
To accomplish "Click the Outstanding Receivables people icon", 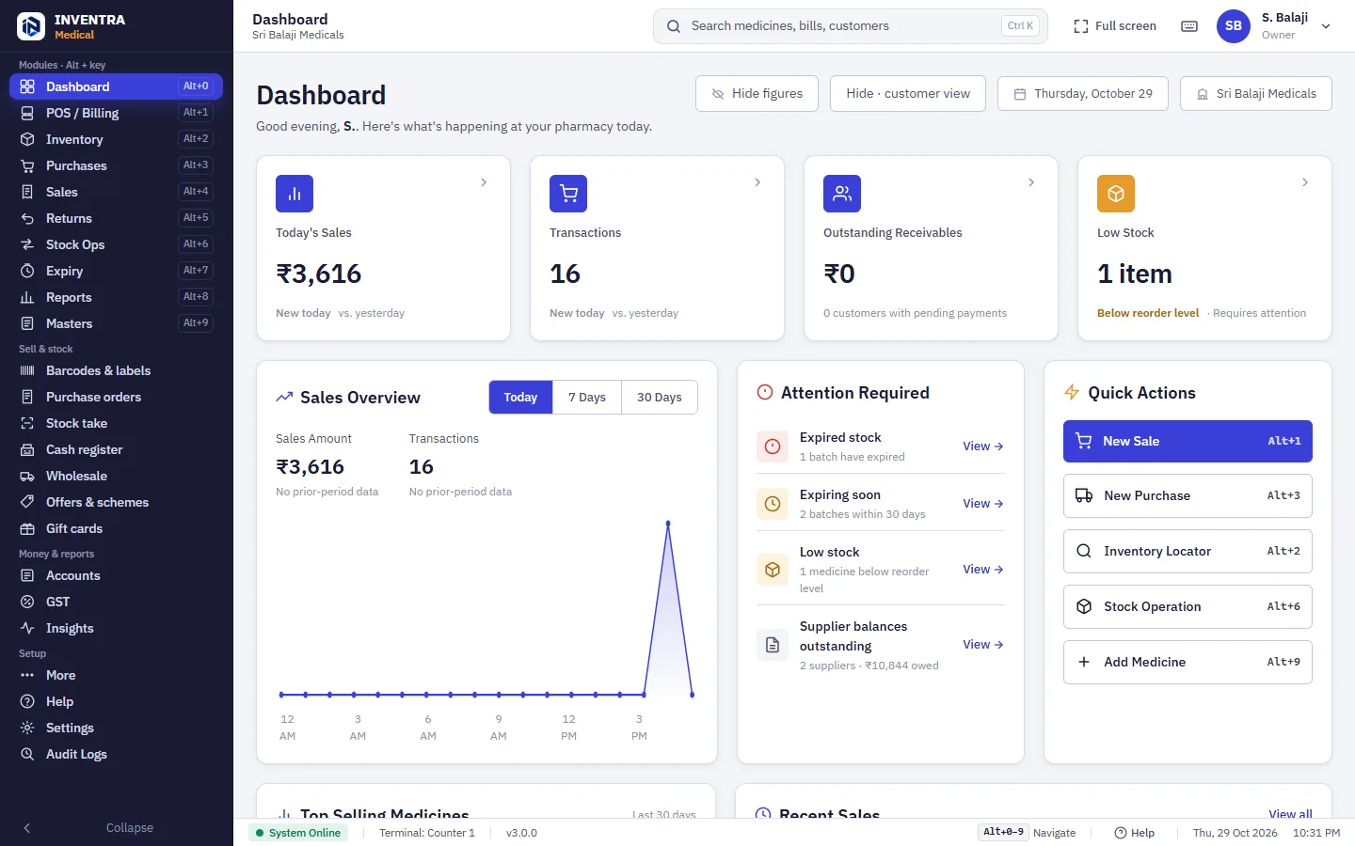I will pyautogui.click(x=842, y=194).
